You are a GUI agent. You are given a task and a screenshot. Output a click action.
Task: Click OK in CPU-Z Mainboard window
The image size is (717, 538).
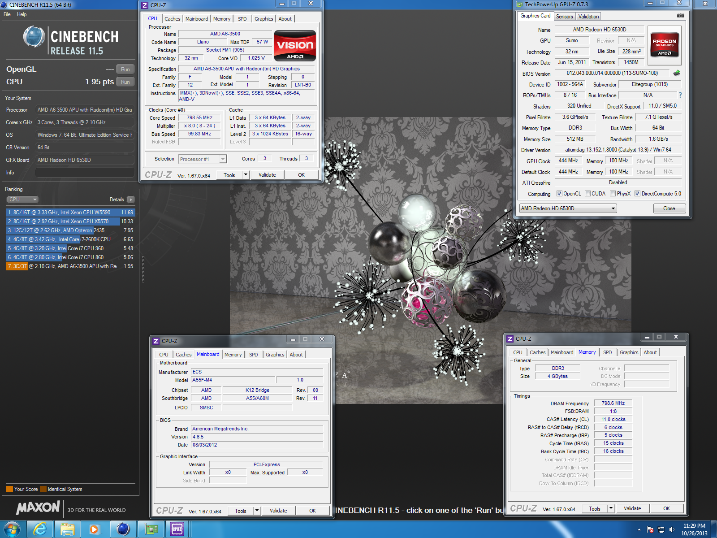click(312, 511)
